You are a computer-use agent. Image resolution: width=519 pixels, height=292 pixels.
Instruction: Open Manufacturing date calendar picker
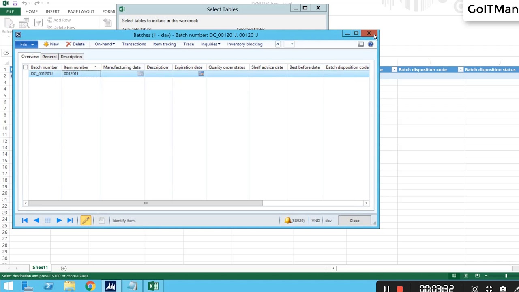click(x=140, y=74)
